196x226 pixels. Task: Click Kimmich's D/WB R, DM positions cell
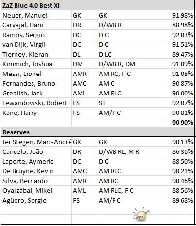[133, 64]
